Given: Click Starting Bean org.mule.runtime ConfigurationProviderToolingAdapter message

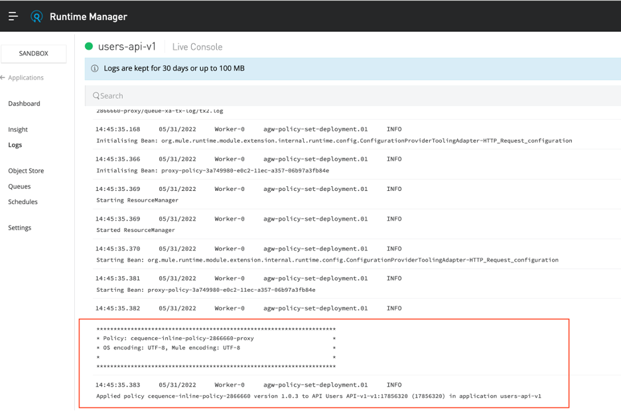Looking at the screenshot, I should 328,260.
